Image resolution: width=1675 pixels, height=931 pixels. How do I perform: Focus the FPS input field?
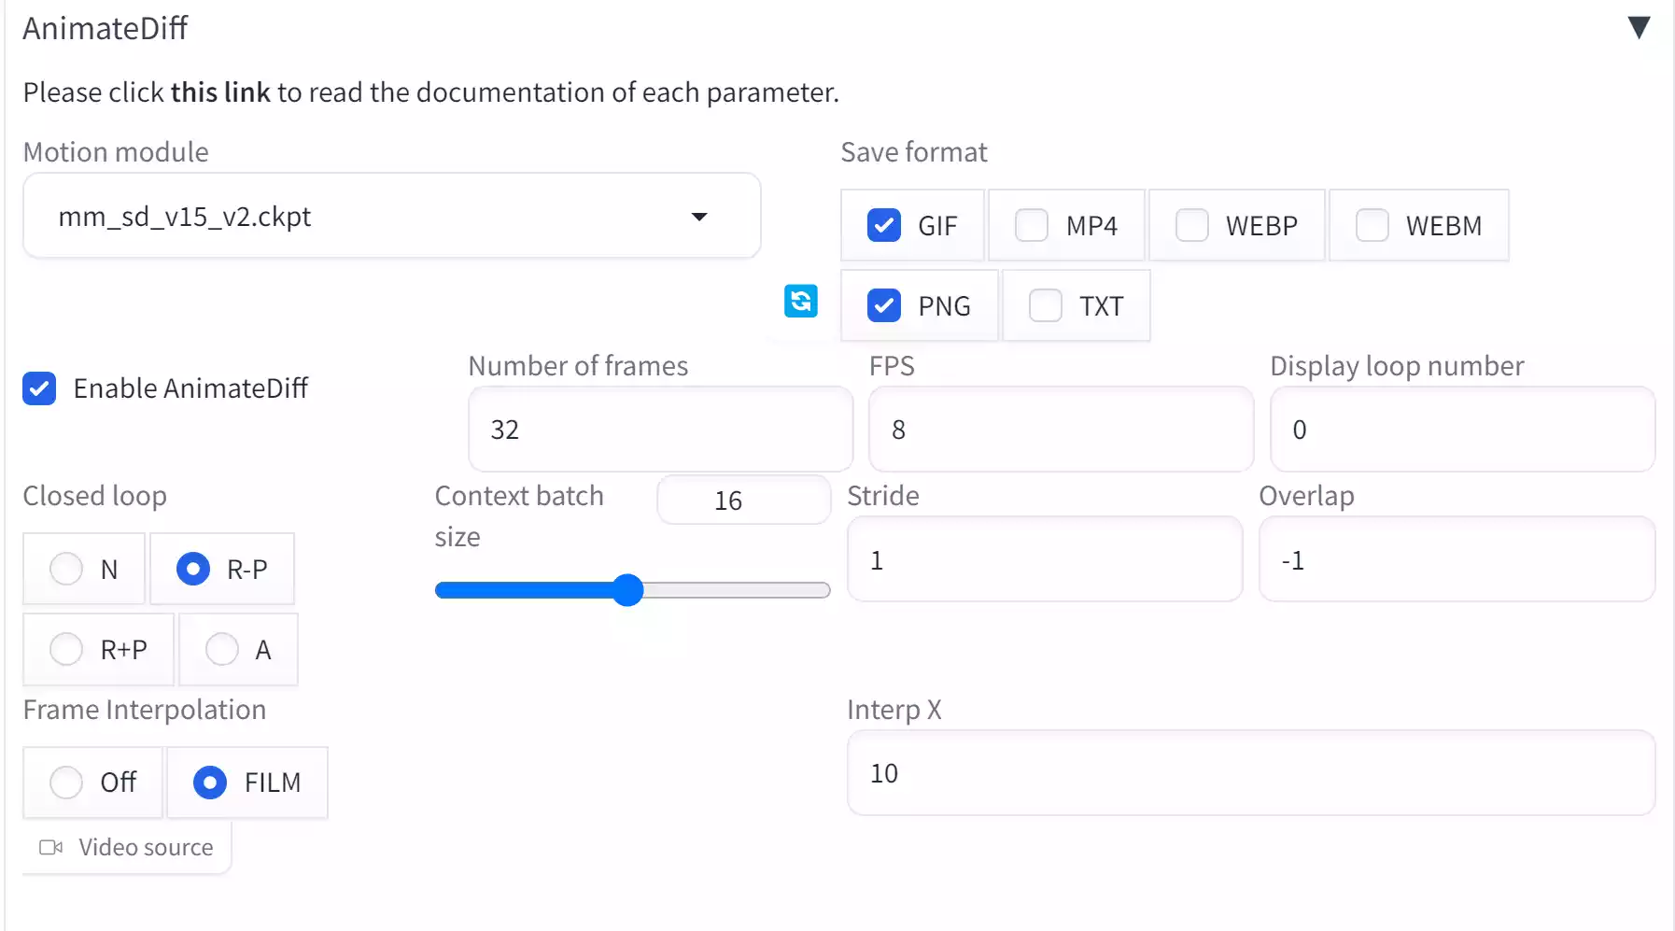[1060, 430]
